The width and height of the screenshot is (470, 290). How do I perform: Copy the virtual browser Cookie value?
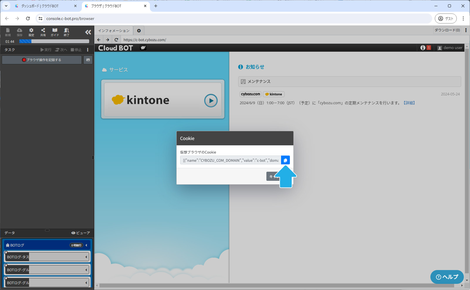point(285,160)
